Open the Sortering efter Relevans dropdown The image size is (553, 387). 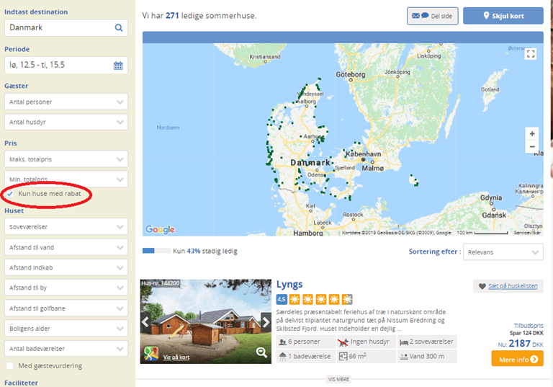pos(503,252)
